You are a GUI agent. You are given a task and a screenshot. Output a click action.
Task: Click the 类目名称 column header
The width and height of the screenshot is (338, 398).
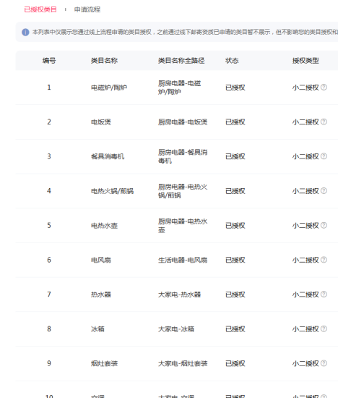pyautogui.click(x=104, y=61)
